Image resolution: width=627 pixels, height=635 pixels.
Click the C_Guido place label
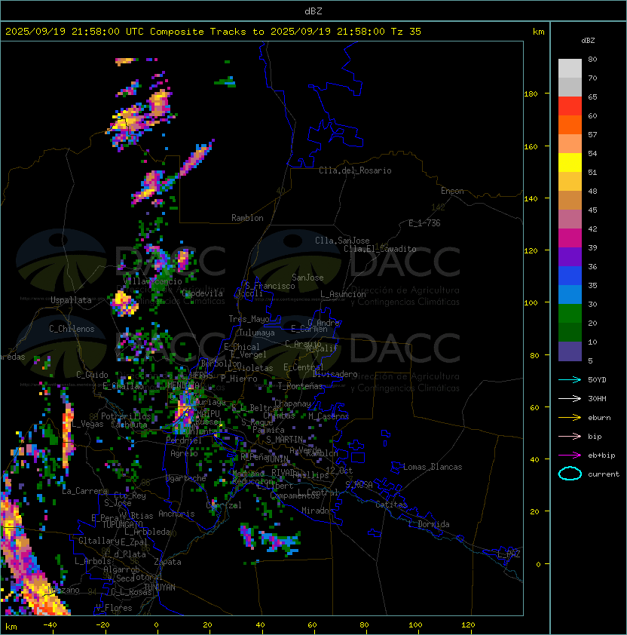[92, 375]
